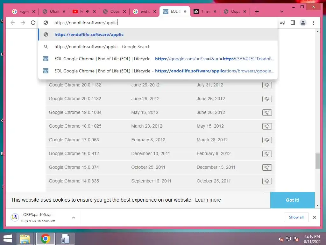
Task: Close the EOL Google Chrome tab
Action: coord(185,11)
